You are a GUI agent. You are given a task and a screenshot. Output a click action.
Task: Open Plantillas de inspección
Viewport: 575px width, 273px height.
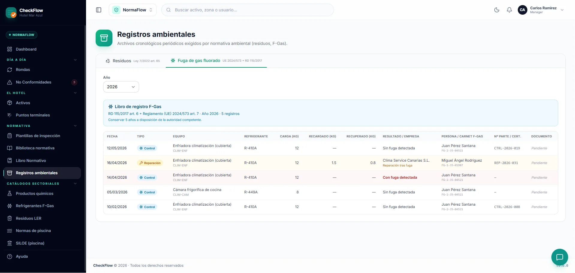(x=42, y=136)
